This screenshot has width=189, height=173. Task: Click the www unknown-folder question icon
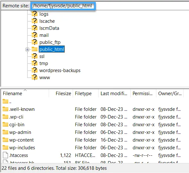pyautogui.click(x=35, y=77)
